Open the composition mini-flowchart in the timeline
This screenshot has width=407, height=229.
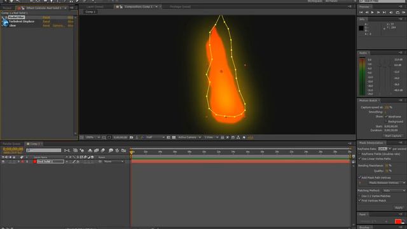67,150
